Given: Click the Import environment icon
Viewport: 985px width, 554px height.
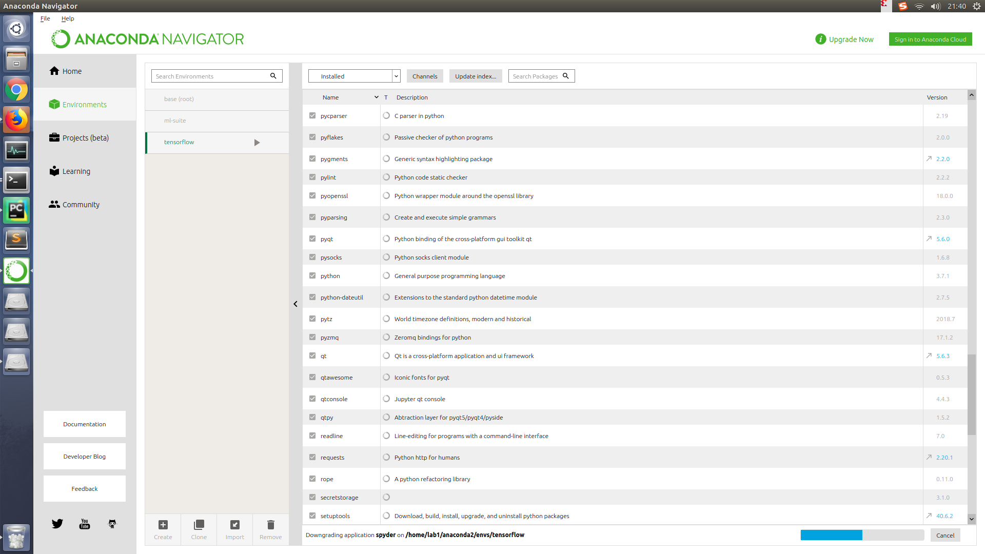Looking at the screenshot, I should coord(234,525).
